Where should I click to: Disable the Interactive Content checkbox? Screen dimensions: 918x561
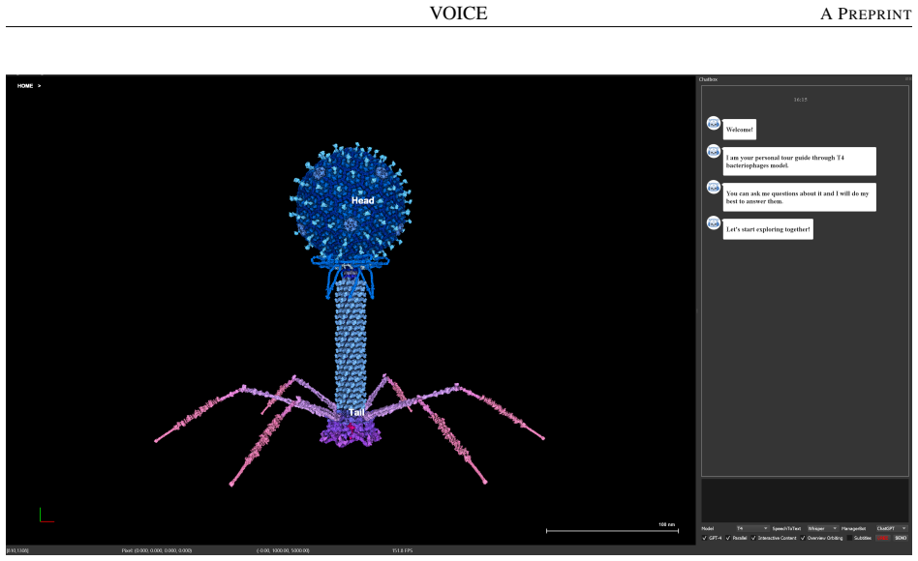(x=753, y=538)
